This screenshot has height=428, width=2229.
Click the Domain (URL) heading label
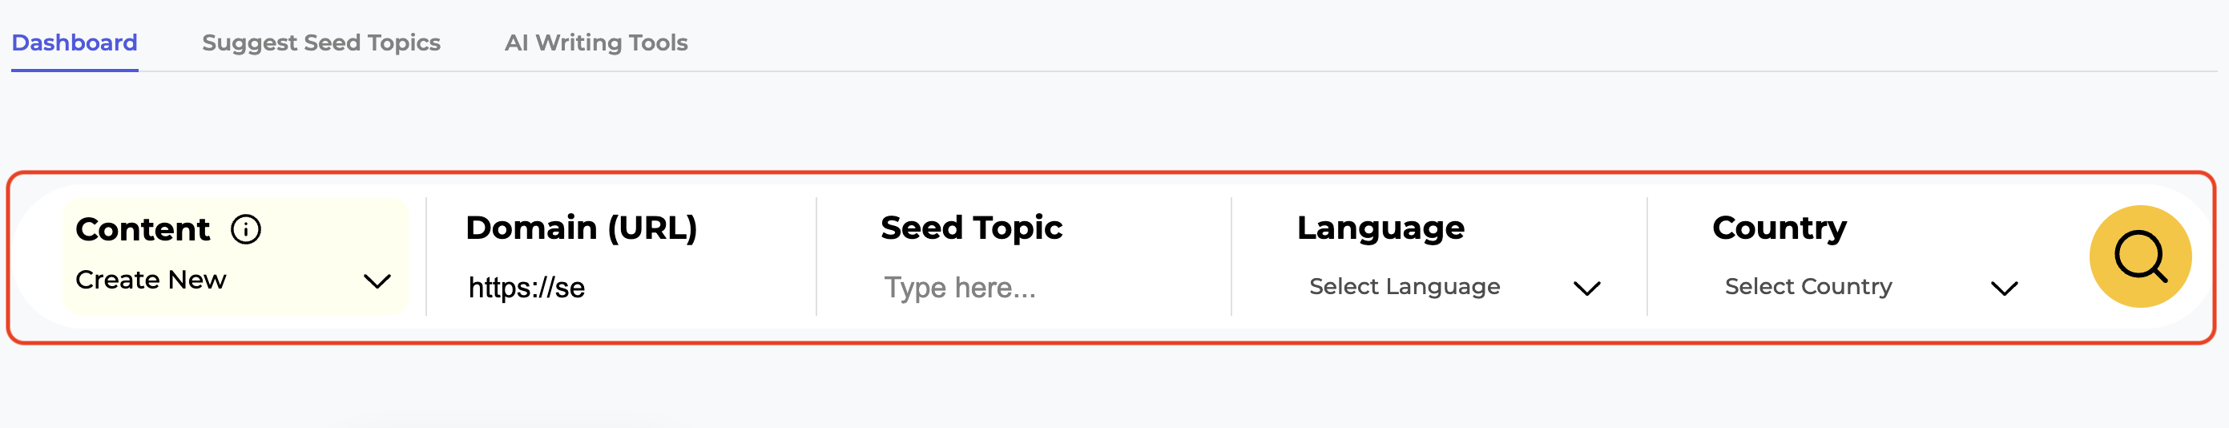coord(581,228)
